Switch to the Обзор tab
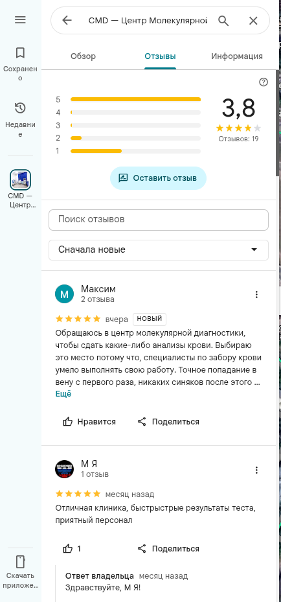Viewport: 281px width, 602px height. 83,56
